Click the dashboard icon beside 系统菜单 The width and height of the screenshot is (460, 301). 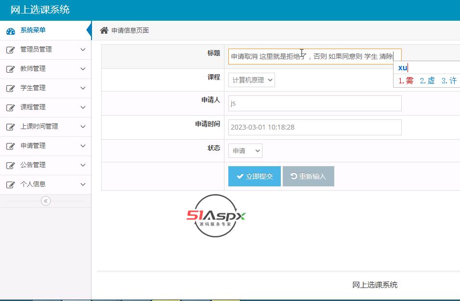pyautogui.click(x=11, y=31)
